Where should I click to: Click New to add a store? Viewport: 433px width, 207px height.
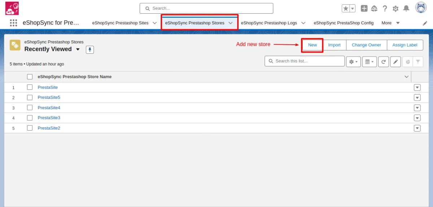pos(312,45)
